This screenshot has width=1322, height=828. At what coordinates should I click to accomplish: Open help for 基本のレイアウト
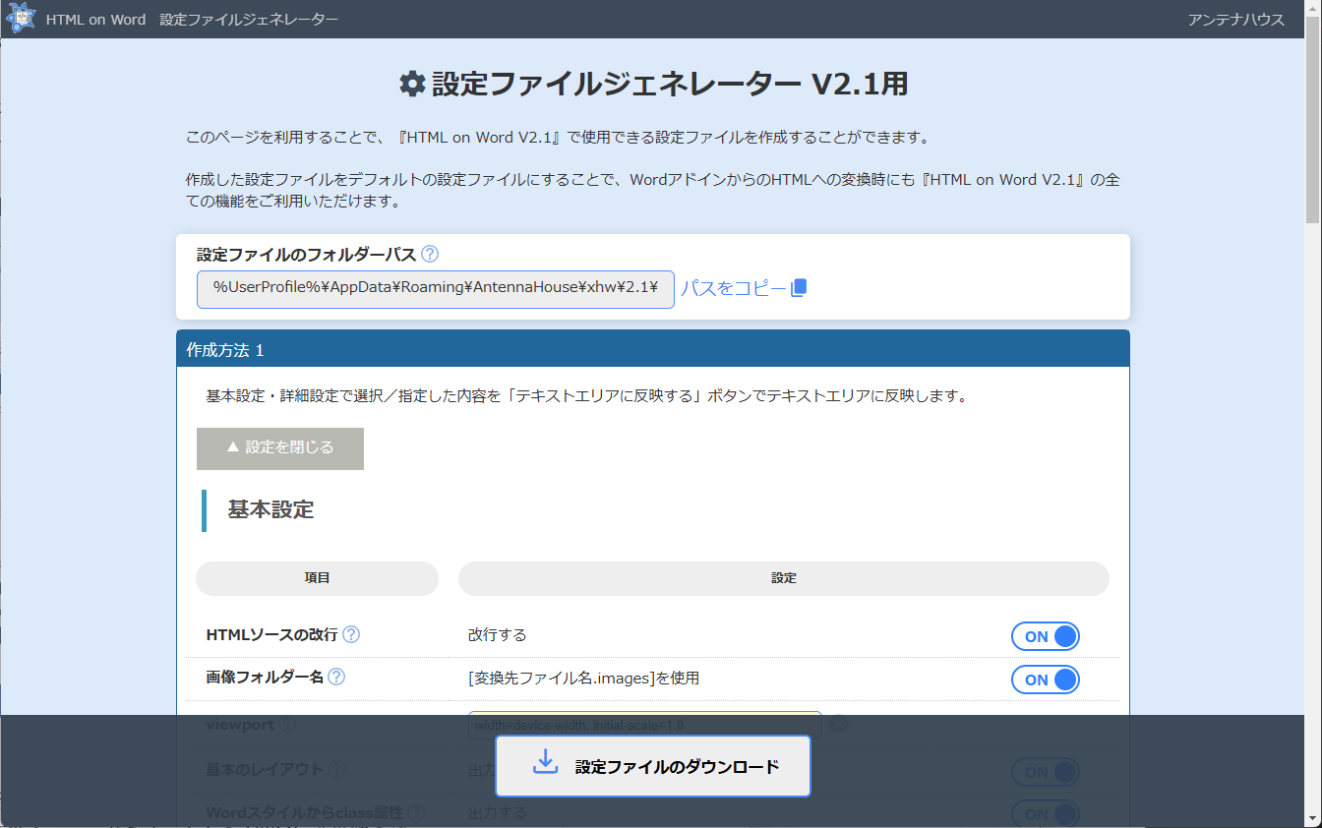click(x=337, y=770)
